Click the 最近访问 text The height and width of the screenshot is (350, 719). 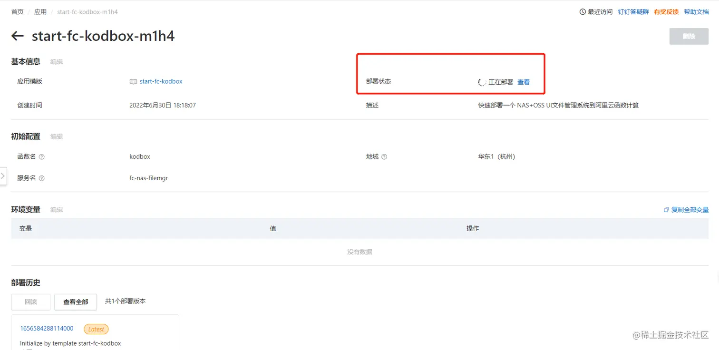[600, 12]
